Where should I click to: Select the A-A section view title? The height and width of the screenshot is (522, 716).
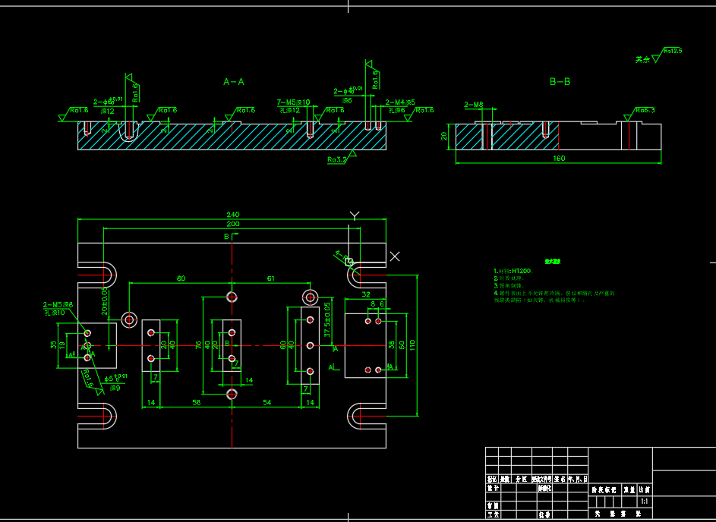tap(234, 81)
